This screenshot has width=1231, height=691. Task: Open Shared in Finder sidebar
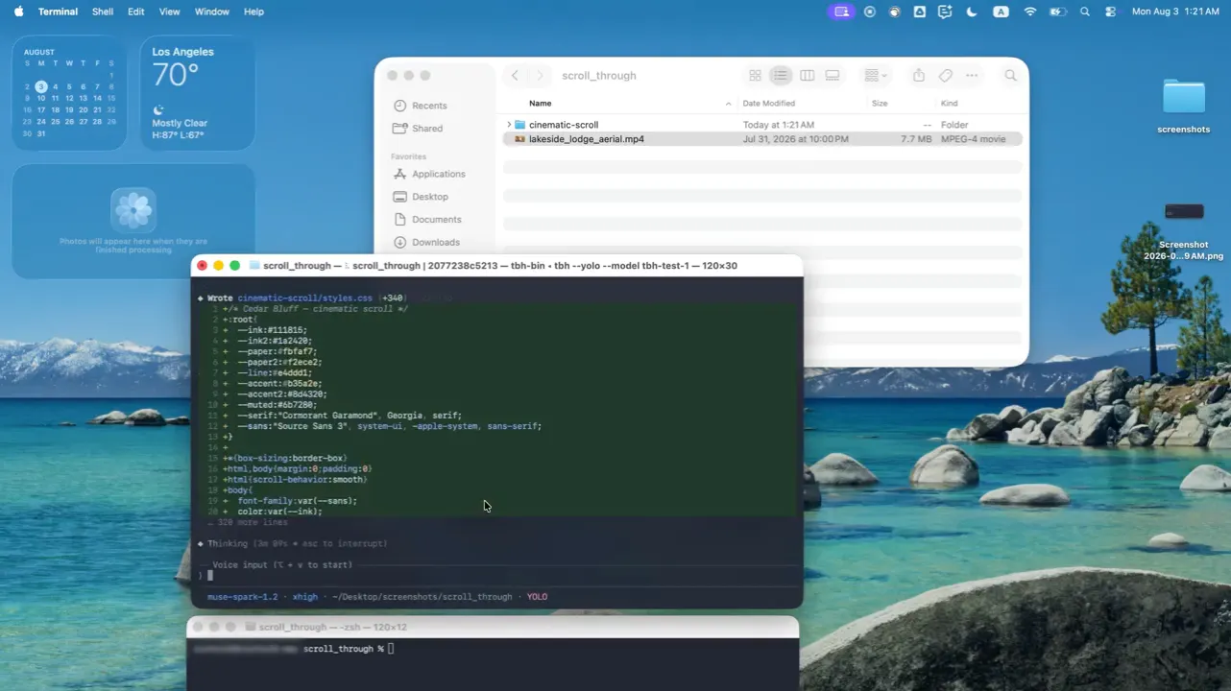(x=419, y=129)
